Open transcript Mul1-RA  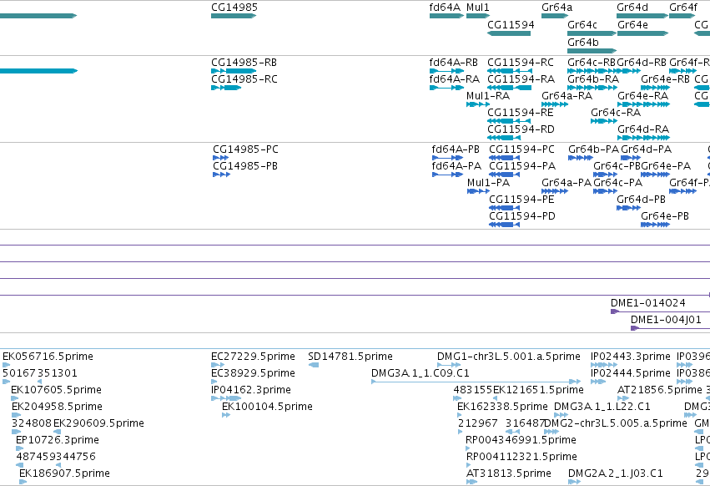[478, 104]
